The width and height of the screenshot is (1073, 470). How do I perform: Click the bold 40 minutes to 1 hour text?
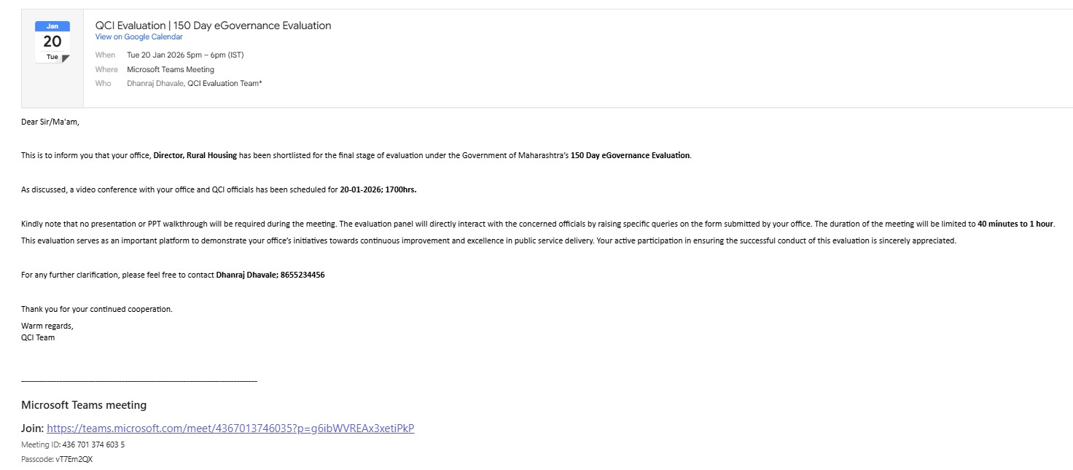(x=1015, y=224)
